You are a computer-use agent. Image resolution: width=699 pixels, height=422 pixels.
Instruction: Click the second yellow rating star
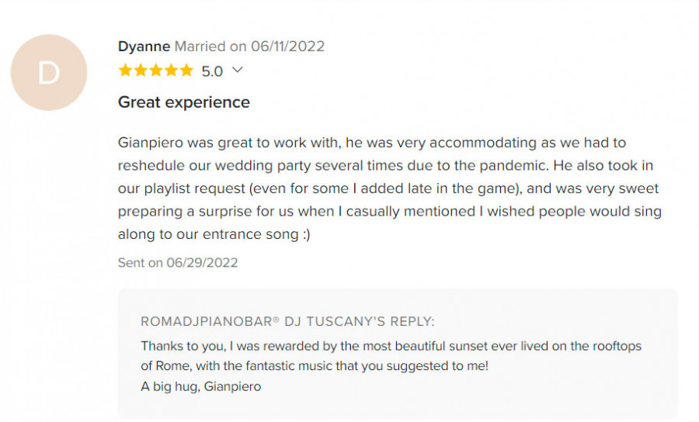tap(141, 71)
